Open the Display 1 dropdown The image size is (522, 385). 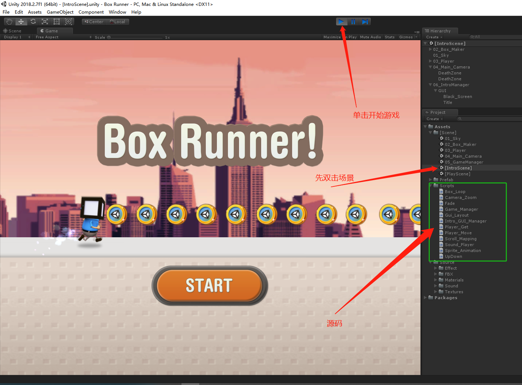click(x=17, y=37)
